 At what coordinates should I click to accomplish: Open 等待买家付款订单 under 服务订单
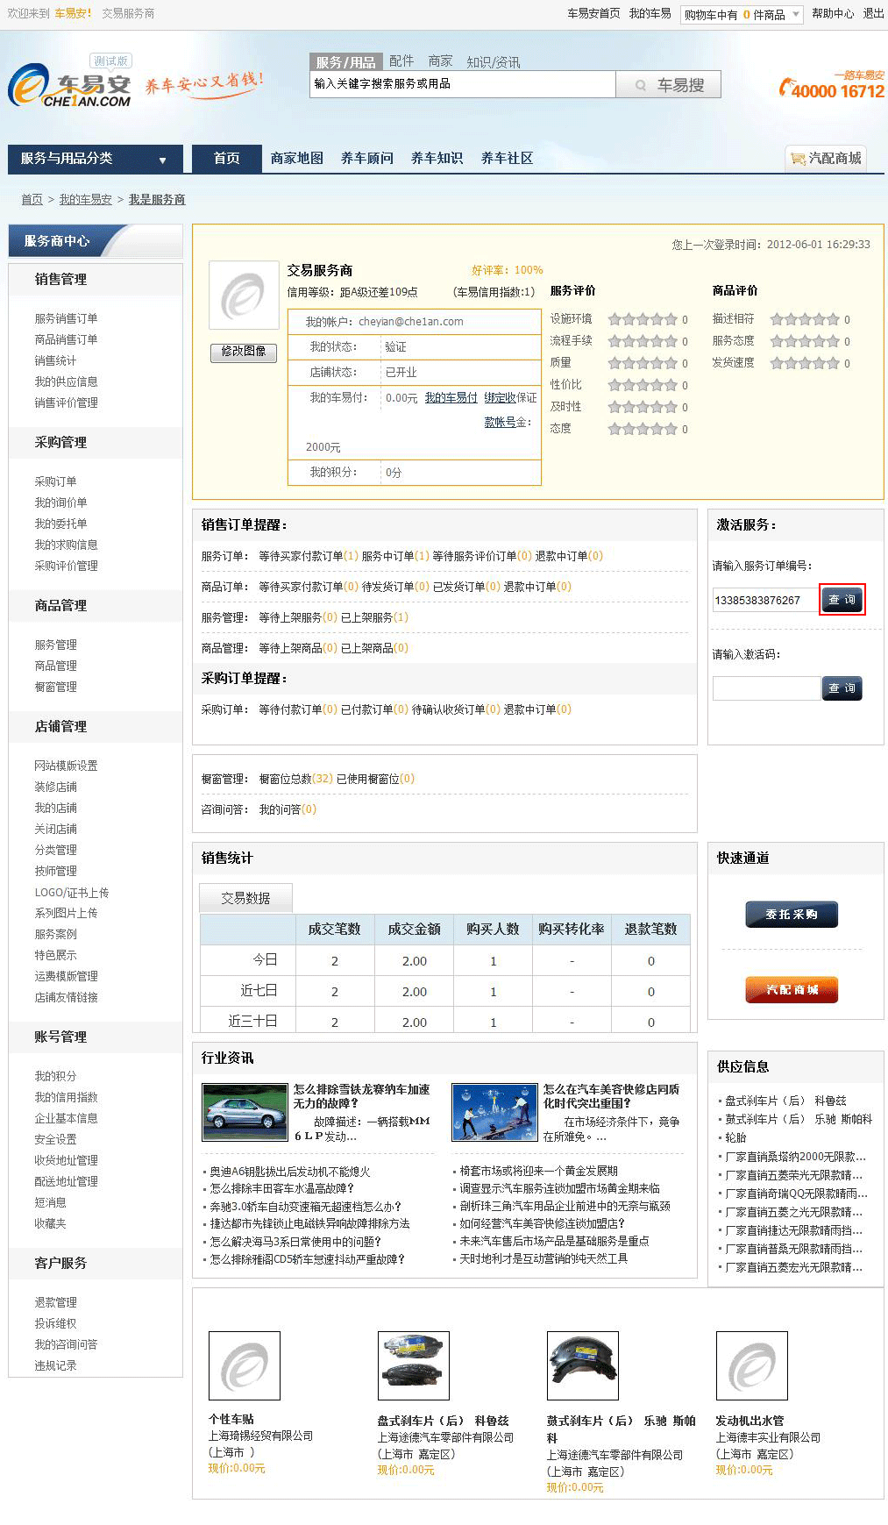point(309,556)
